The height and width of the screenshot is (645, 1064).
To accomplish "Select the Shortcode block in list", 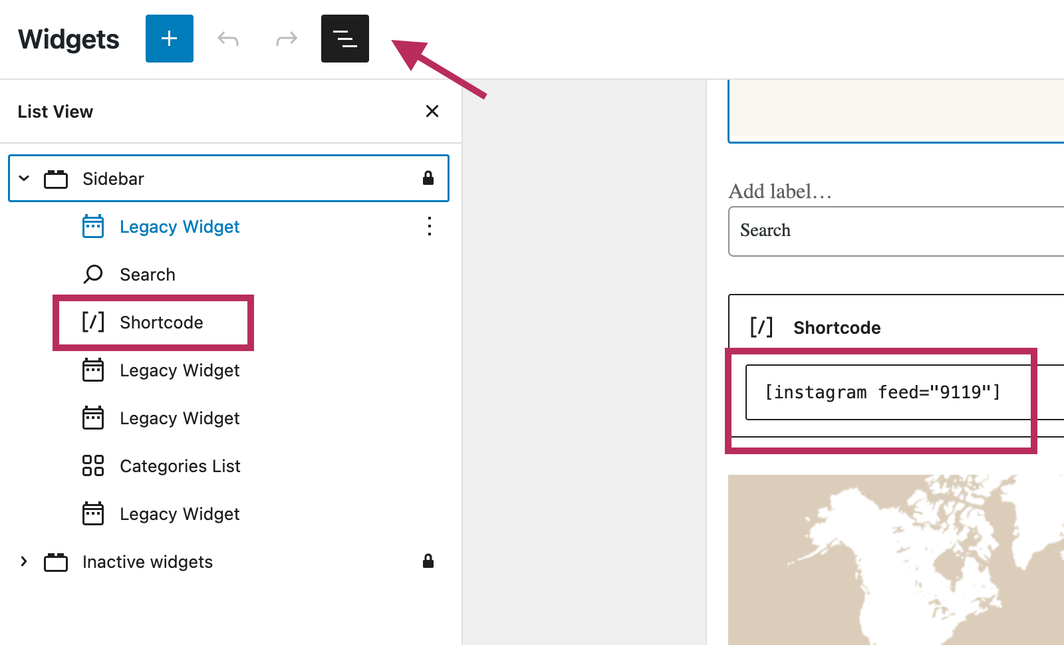I will point(161,322).
